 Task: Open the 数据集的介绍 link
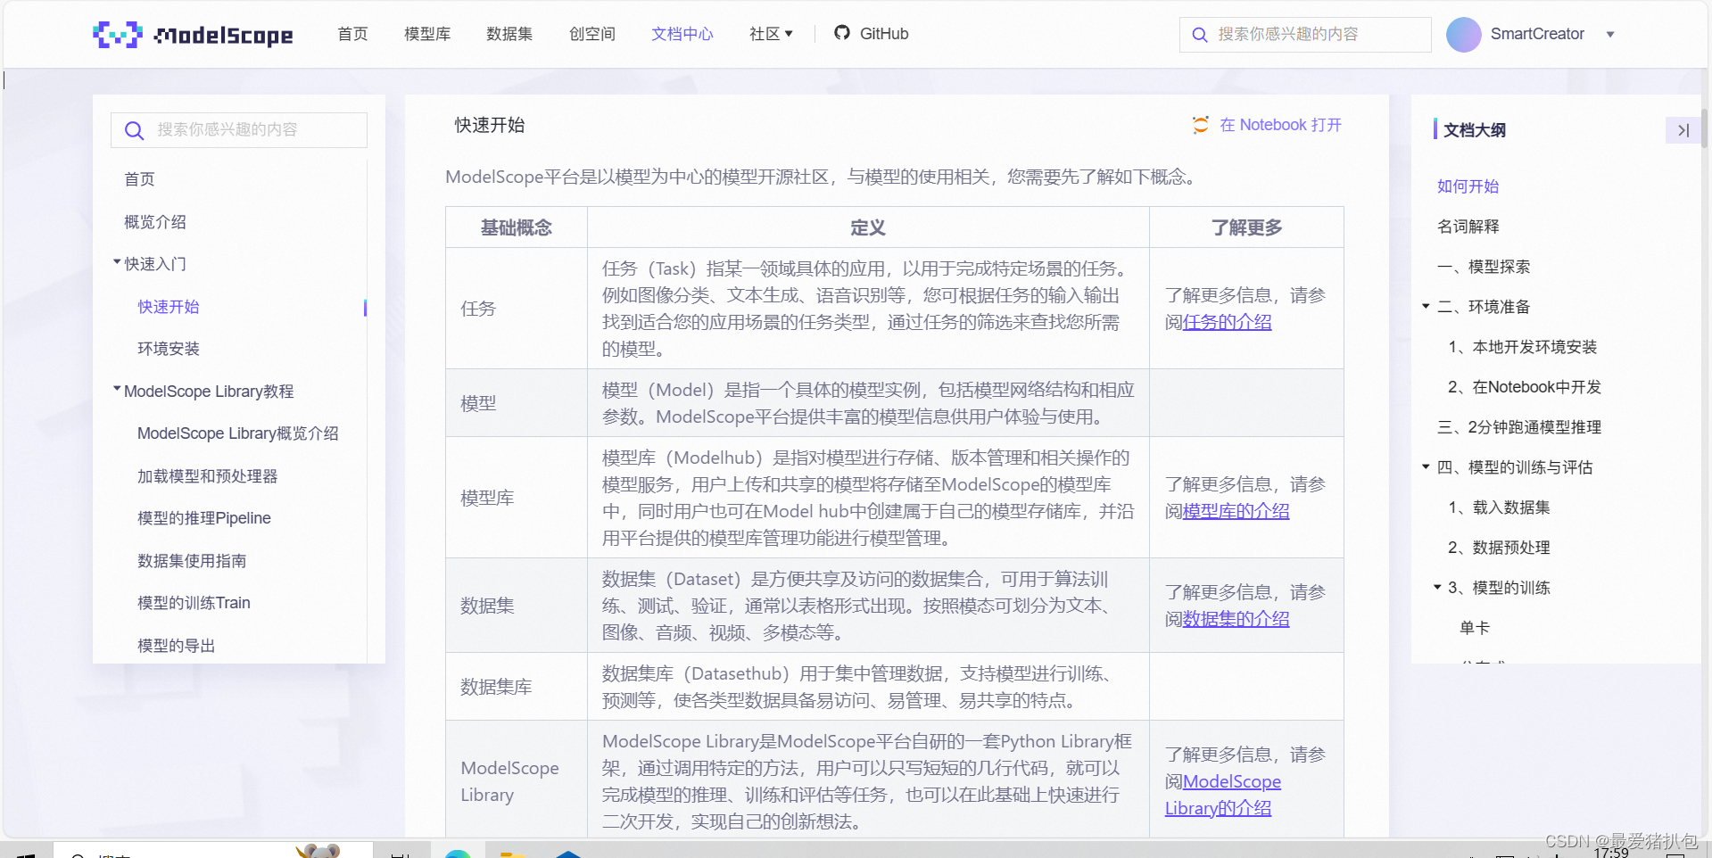(x=1236, y=619)
